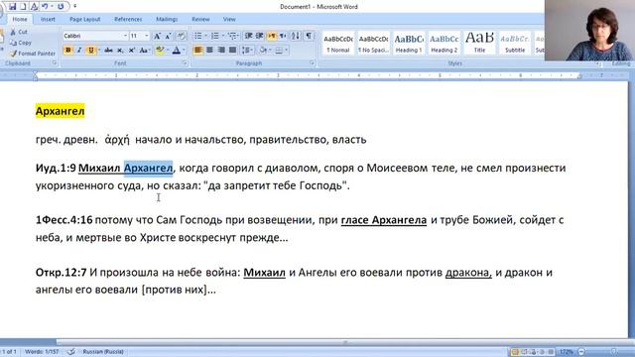Save the document from Quick Access toolbar
The width and height of the screenshot is (635, 357).
13,7
